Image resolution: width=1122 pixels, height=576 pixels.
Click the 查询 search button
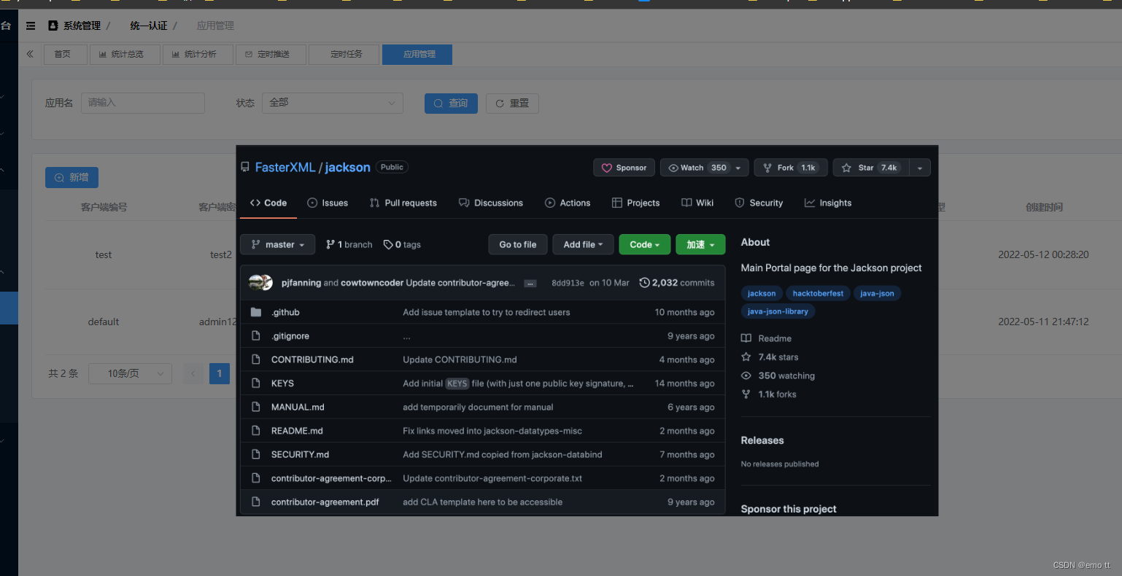tap(451, 104)
